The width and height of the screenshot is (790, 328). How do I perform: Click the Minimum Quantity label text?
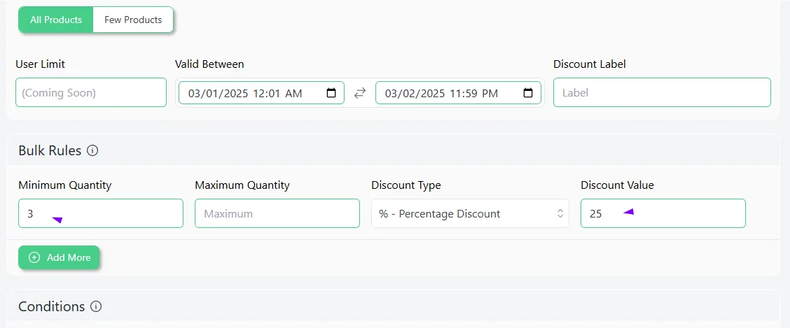pos(65,185)
